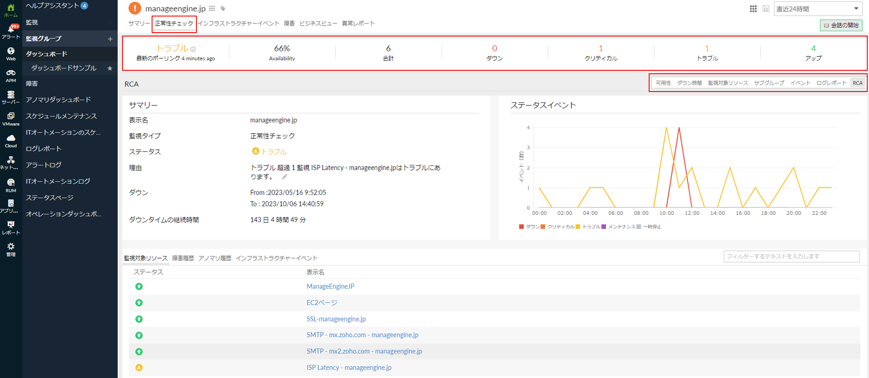This screenshot has width=869, height=378.
Task: Switch to the 正常性チェック tab
Action: pyautogui.click(x=174, y=23)
